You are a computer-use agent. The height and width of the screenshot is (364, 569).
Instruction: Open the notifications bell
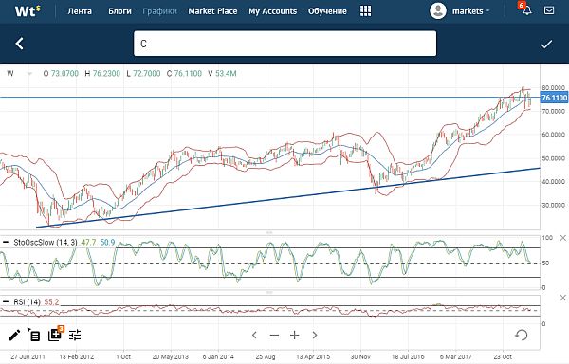(x=526, y=10)
